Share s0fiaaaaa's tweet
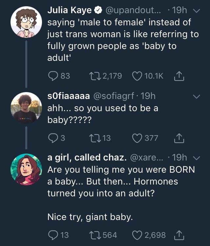 [x=179, y=138]
